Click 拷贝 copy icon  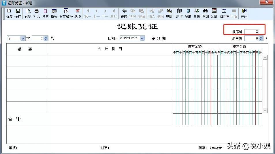pyautogui.click(x=133, y=13)
